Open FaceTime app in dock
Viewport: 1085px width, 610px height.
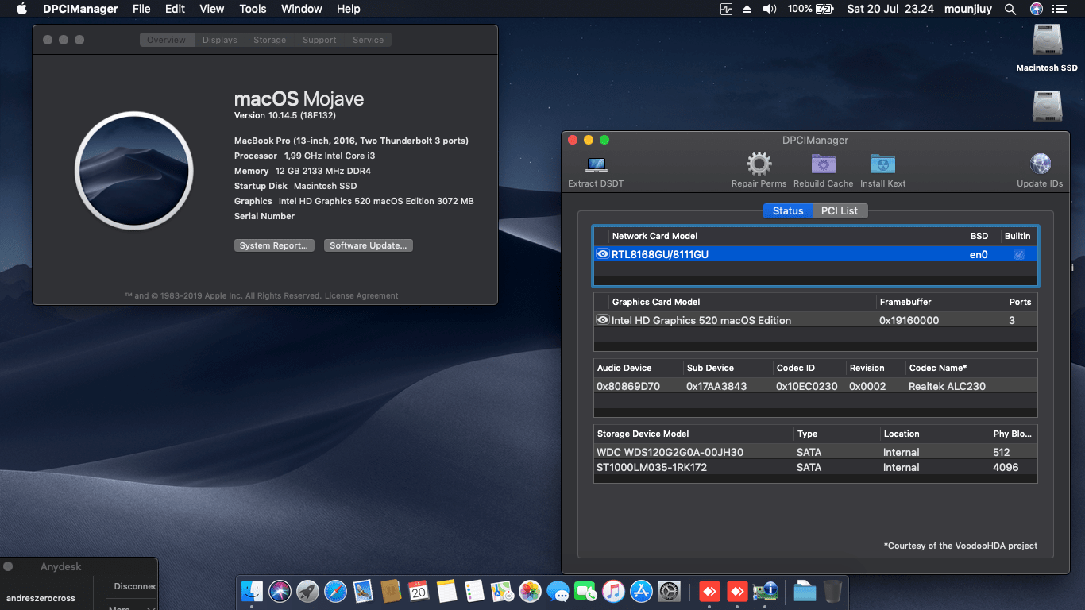click(x=585, y=591)
